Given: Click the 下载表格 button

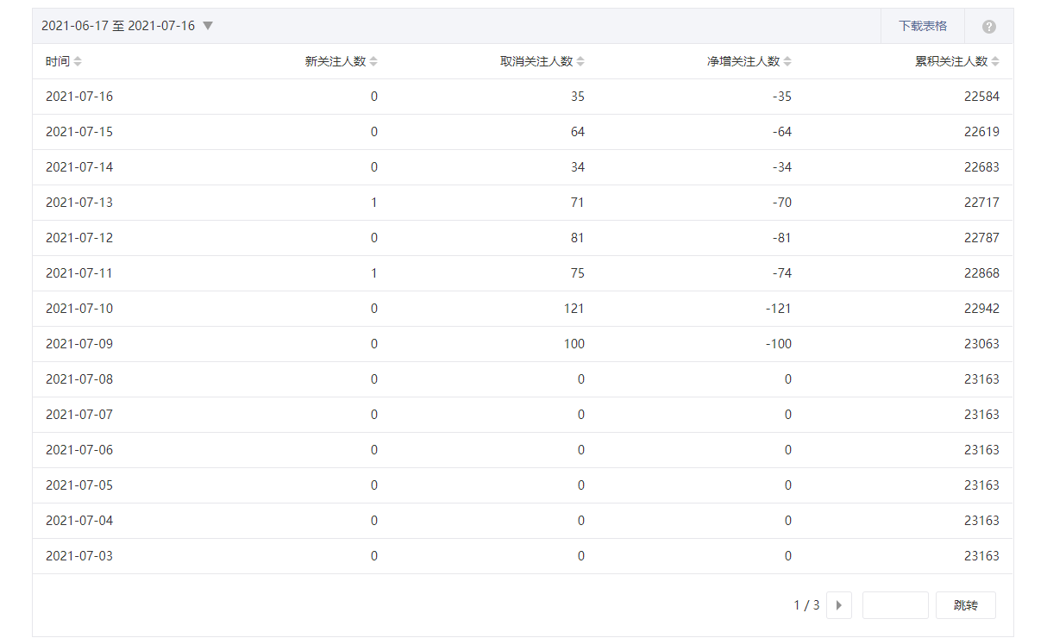Looking at the screenshot, I should coord(923,26).
